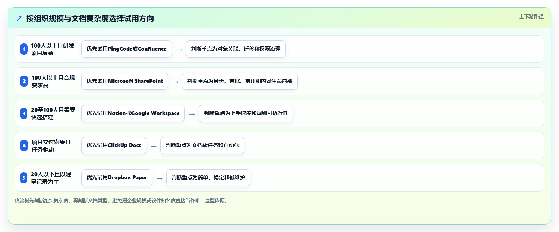This screenshot has width=559, height=232.
Task: Click 项目交付密集且任务驱动 condition text
Action: click(x=51, y=146)
